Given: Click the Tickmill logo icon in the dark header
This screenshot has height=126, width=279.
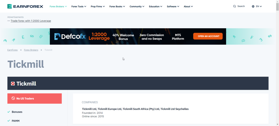Looking at the screenshot, I should [x=13, y=84].
